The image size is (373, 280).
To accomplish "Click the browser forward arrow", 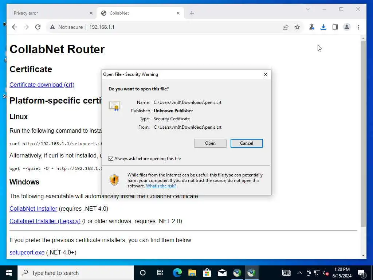I will (x=26, y=27).
